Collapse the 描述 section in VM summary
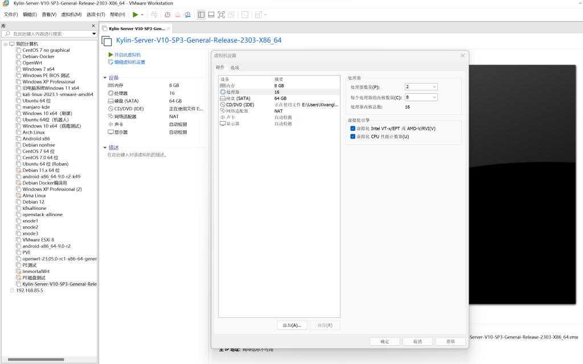 pos(105,148)
